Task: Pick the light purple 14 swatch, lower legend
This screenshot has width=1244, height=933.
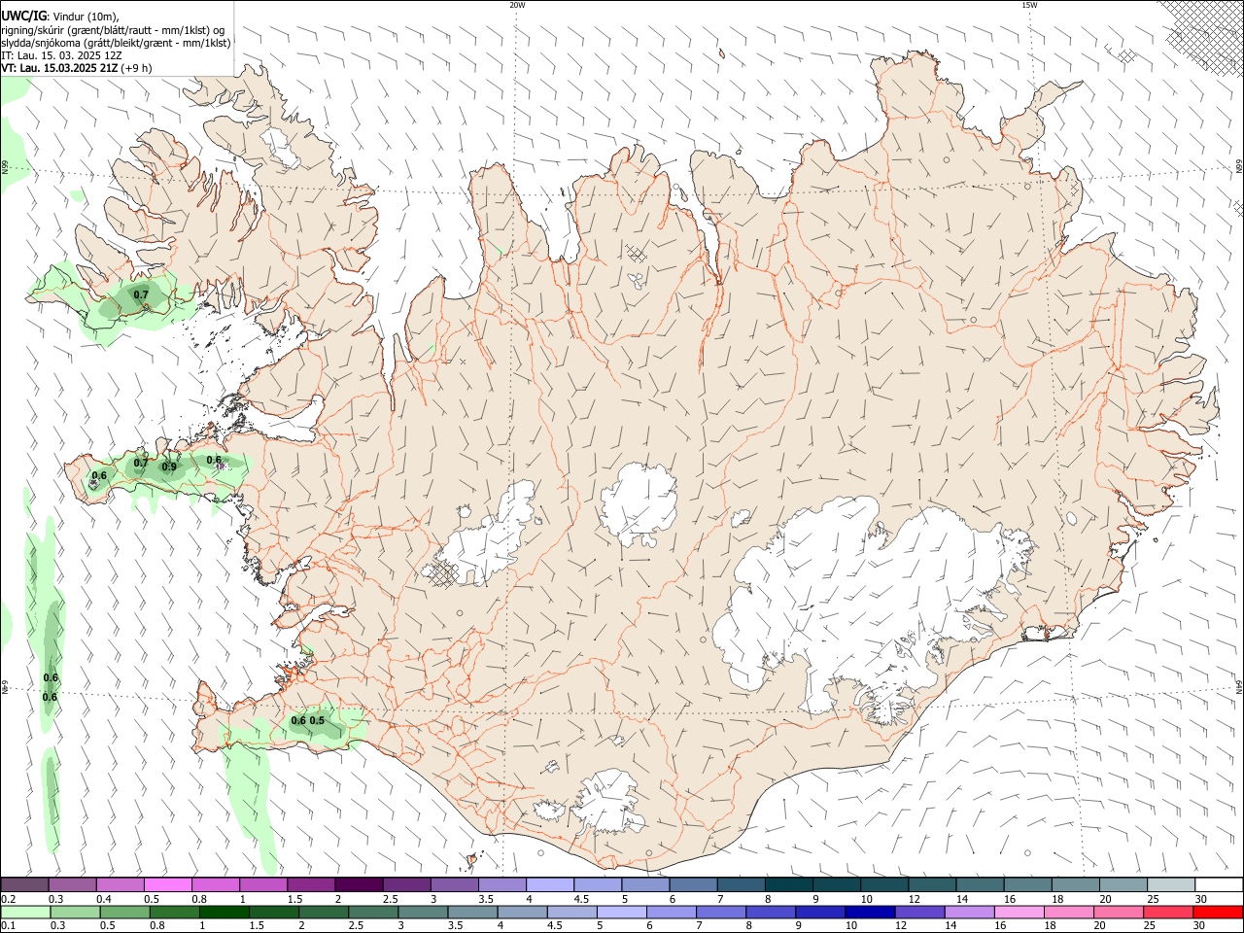Action: pyautogui.click(x=969, y=912)
